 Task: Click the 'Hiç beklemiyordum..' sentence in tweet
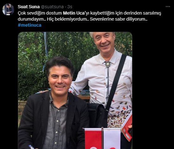point(68,19)
